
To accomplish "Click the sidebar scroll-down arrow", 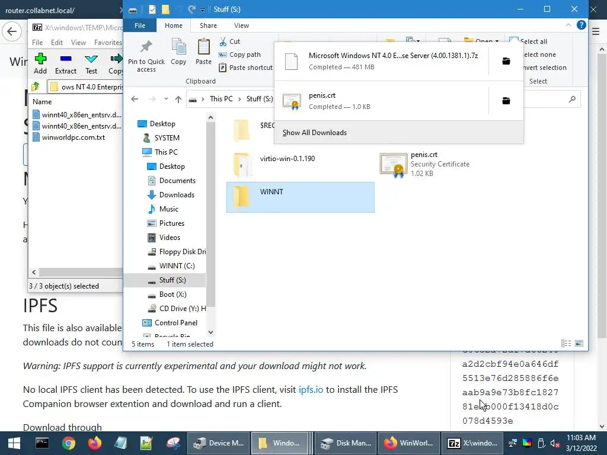I will click(210, 332).
